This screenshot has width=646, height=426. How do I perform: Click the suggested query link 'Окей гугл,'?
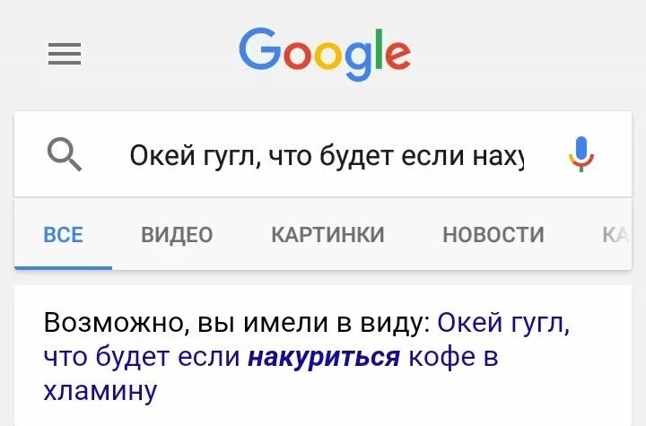click(503, 322)
